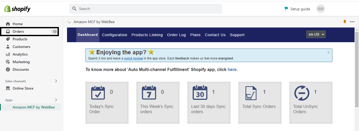Open the en-US language dropdown
Viewport: 359px width, 131px height.
[x=316, y=34]
